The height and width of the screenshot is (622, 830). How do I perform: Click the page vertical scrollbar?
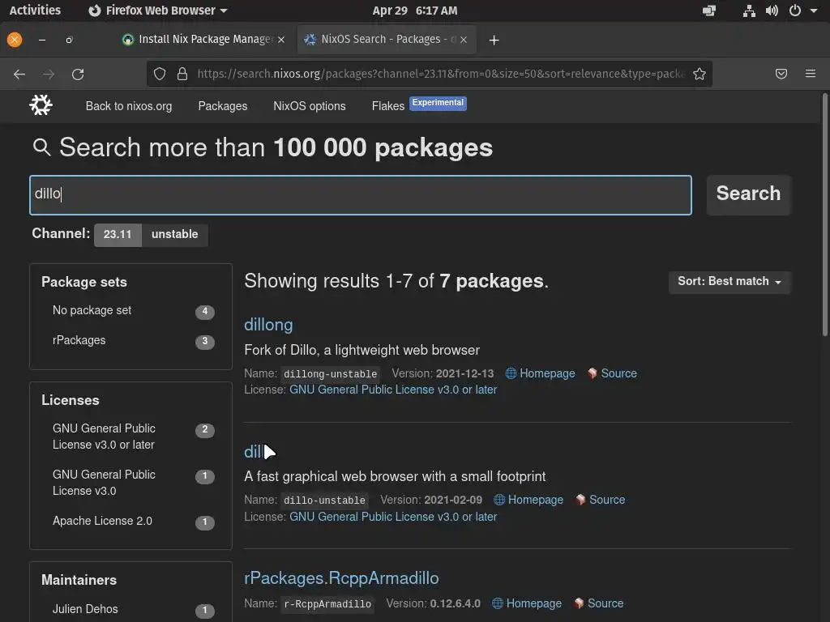(x=824, y=214)
